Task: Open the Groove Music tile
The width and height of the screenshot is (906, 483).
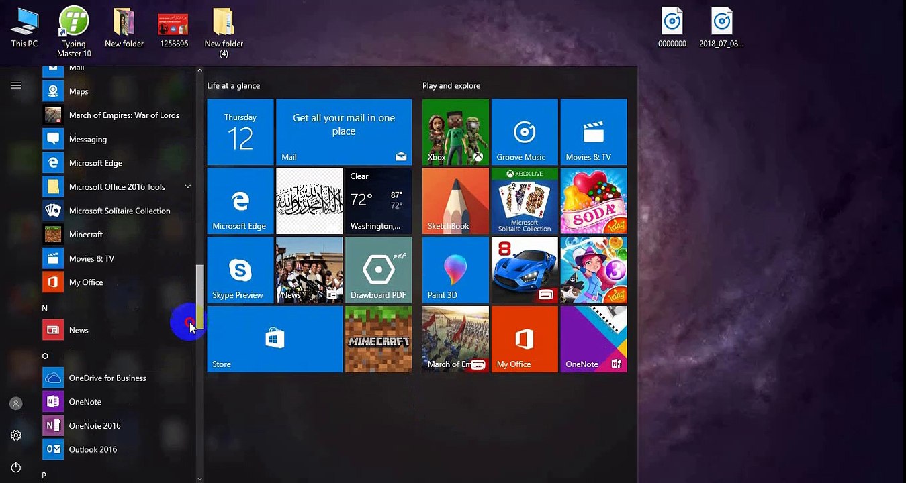Action: click(x=525, y=132)
